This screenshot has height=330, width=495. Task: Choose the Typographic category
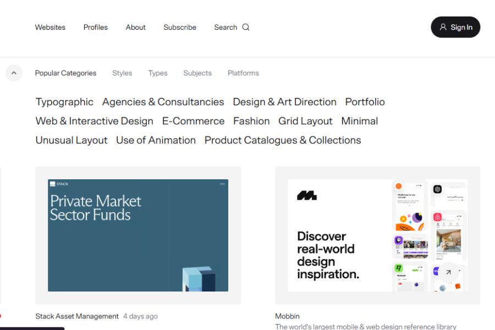64,102
